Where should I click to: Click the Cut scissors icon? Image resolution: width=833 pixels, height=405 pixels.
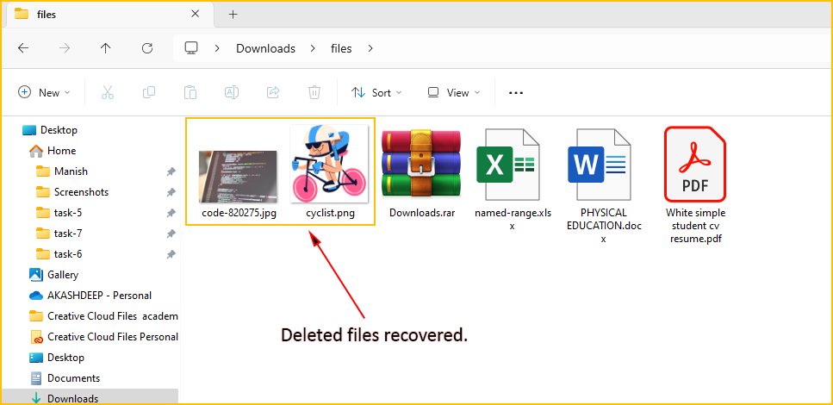(x=108, y=93)
